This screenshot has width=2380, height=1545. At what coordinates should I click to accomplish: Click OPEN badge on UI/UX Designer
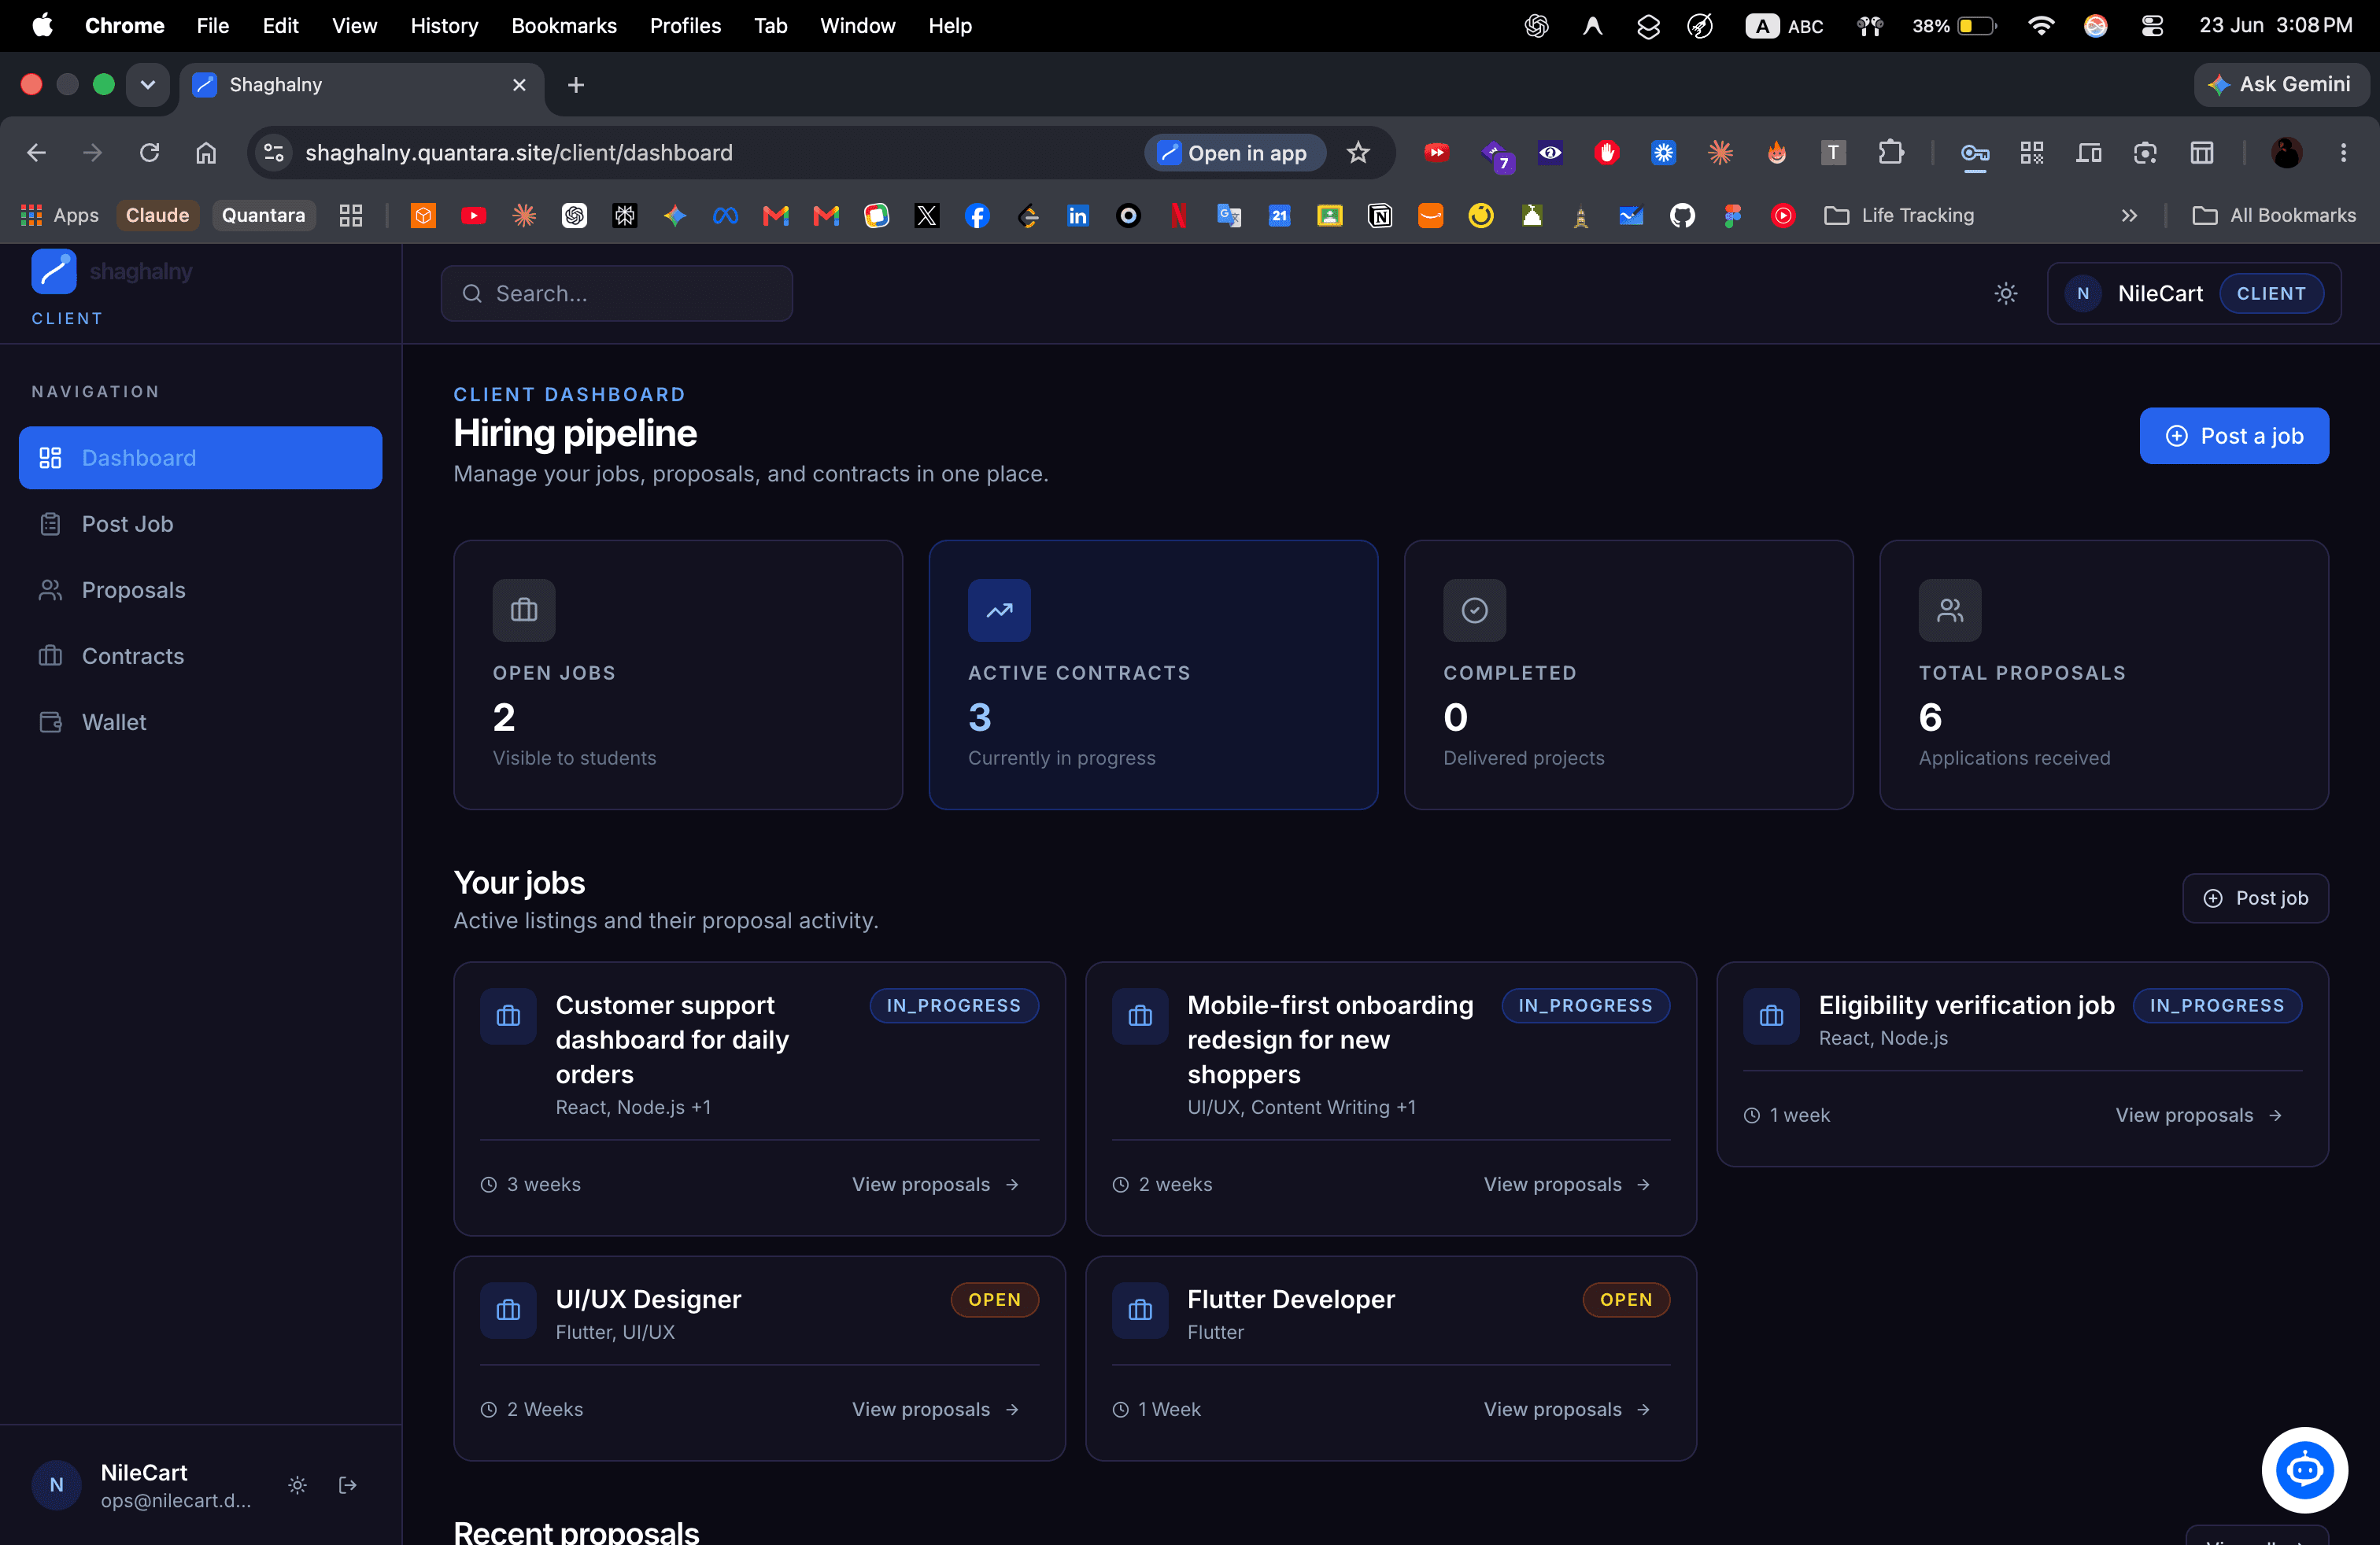point(994,1299)
